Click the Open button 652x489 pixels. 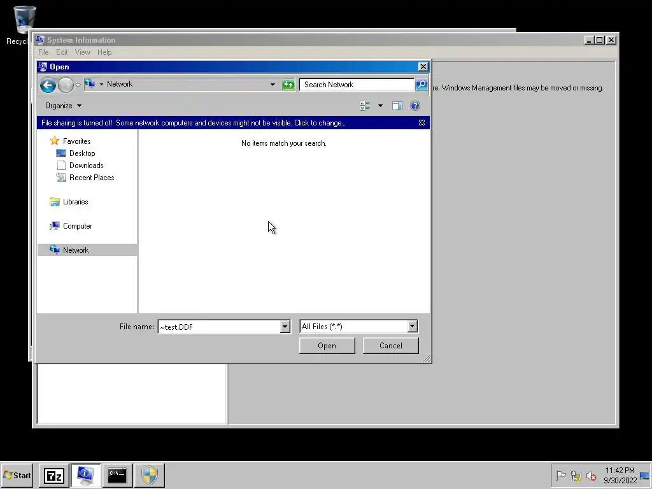coord(327,346)
